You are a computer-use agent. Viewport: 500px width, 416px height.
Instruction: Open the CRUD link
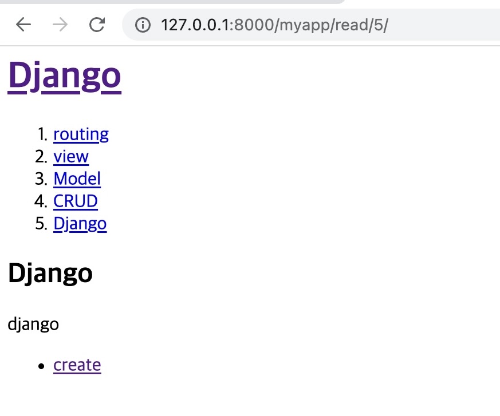click(75, 201)
